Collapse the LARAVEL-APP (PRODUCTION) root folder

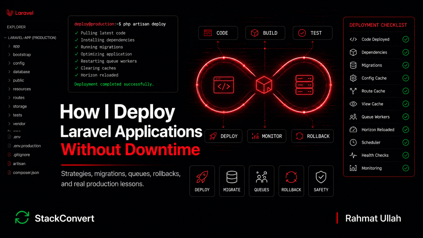coord(5,38)
